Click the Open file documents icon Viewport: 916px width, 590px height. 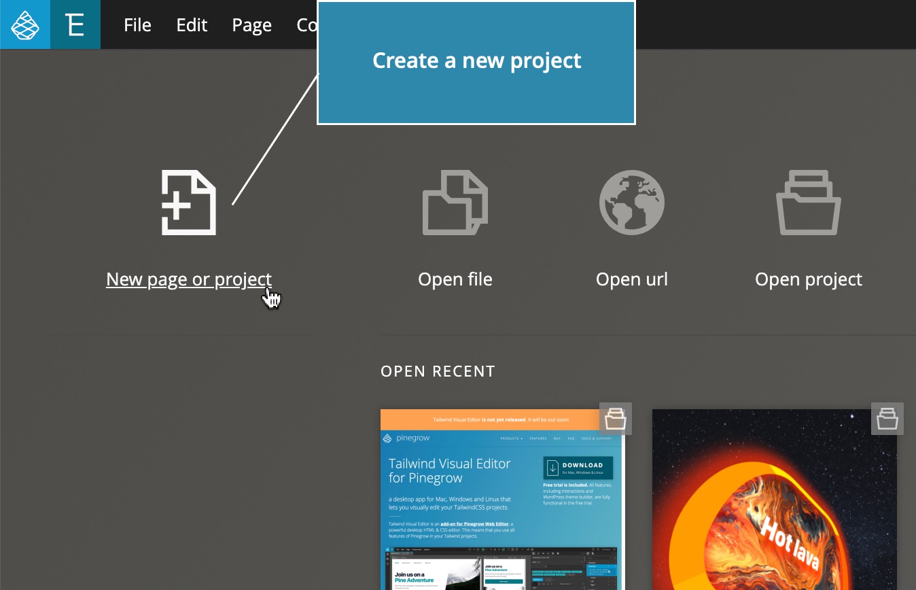pos(455,203)
